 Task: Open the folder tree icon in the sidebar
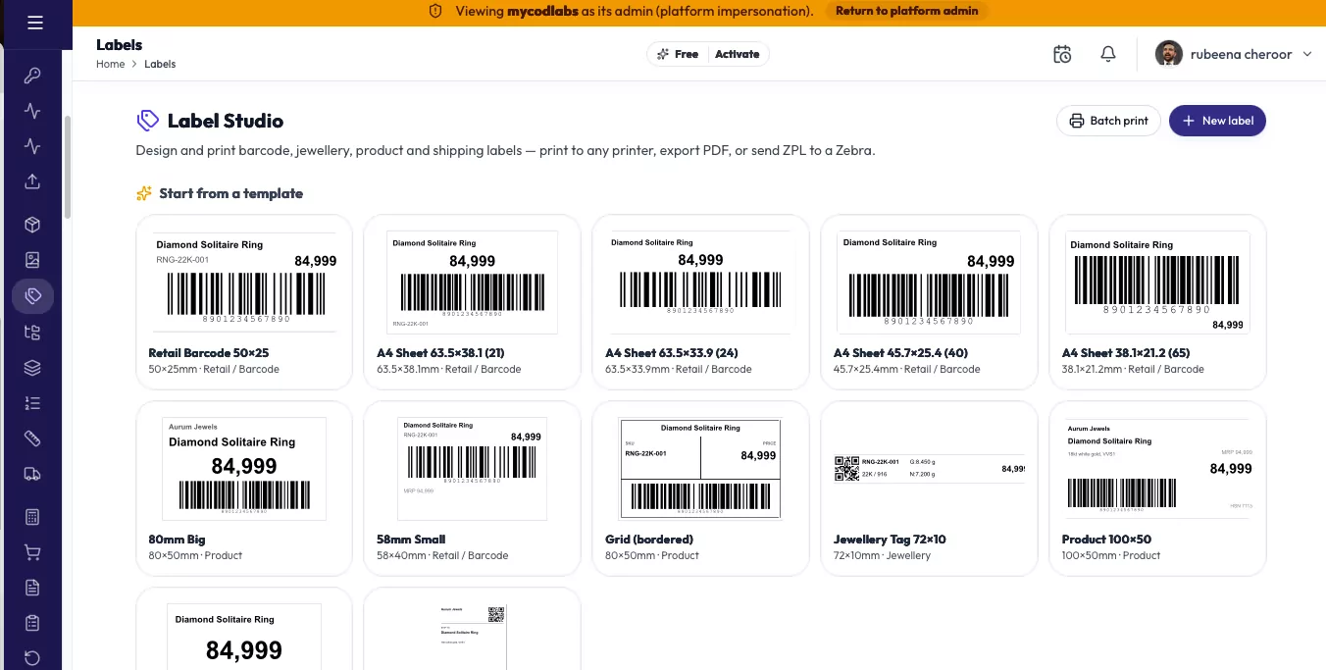pyautogui.click(x=32, y=333)
